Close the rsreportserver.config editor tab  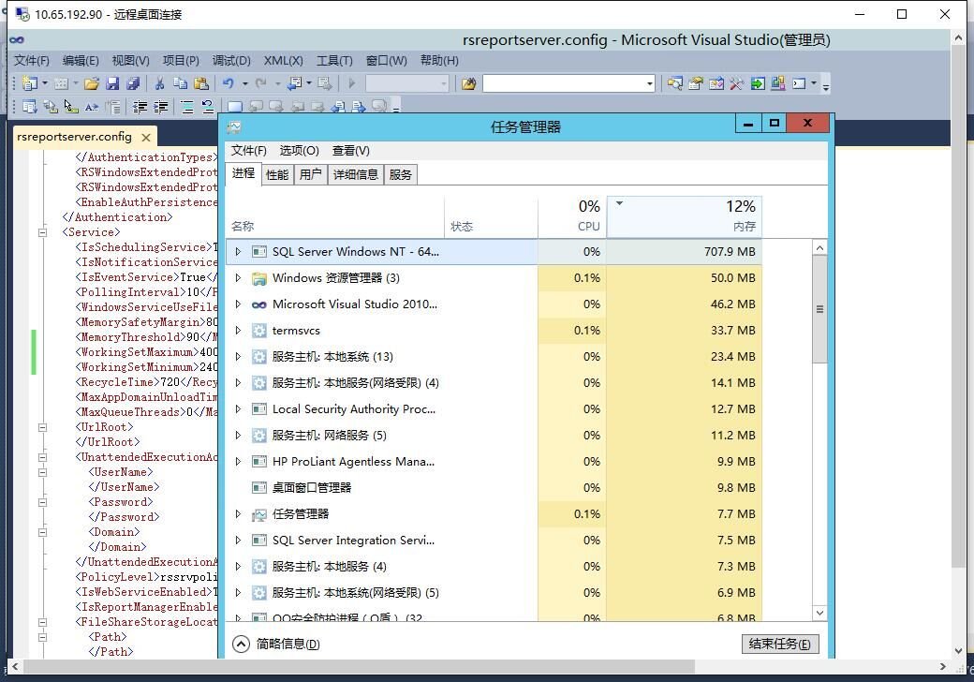click(146, 136)
